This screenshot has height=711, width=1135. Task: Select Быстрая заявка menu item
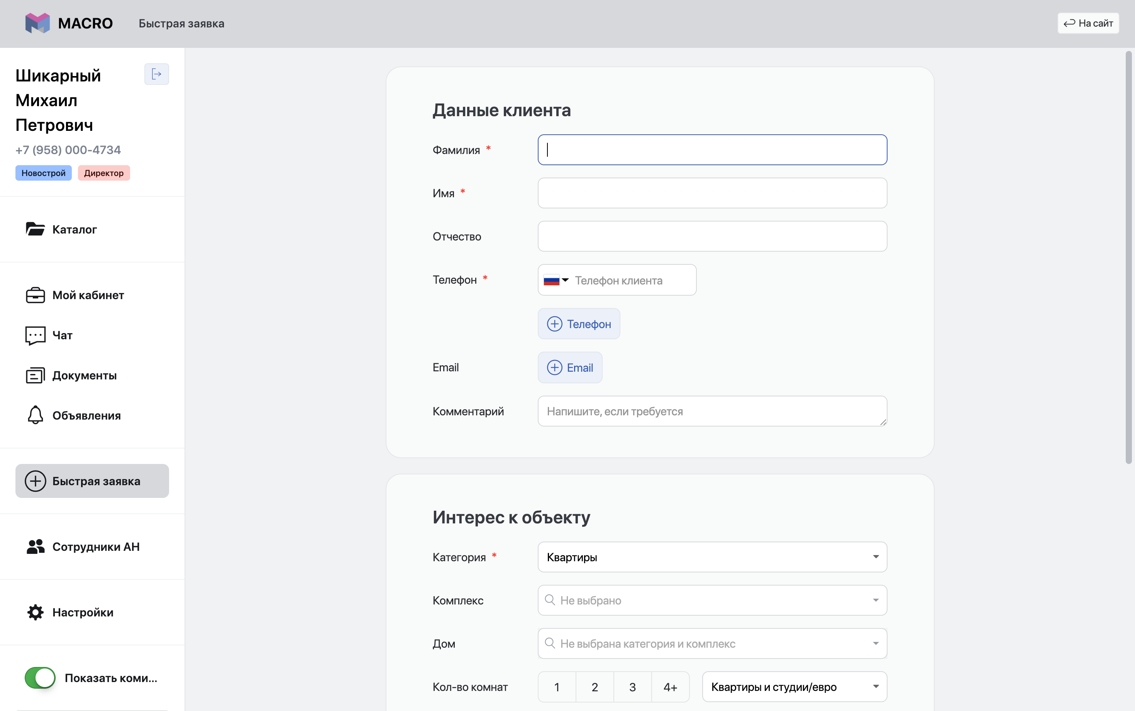pyautogui.click(x=92, y=481)
